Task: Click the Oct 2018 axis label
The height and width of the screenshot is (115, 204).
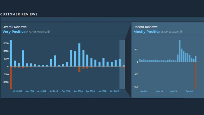Action: point(18,91)
